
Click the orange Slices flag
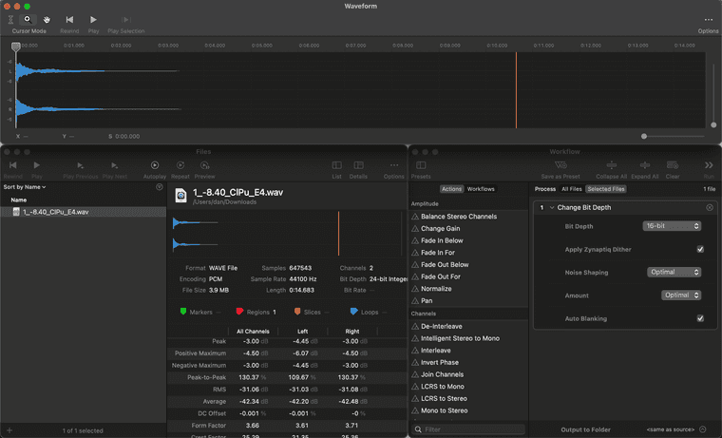pyautogui.click(x=297, y=312)
